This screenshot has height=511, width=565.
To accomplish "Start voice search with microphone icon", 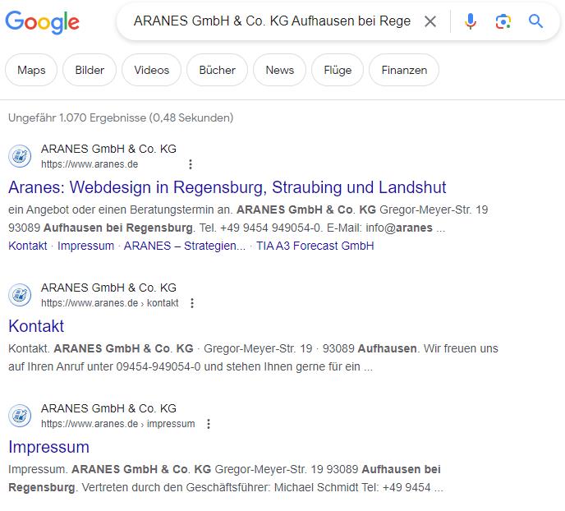I will pos(470,21).
